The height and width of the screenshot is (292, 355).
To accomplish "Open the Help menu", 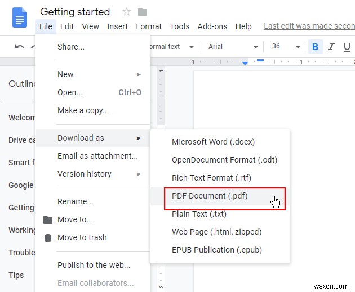I will (243, 26).
